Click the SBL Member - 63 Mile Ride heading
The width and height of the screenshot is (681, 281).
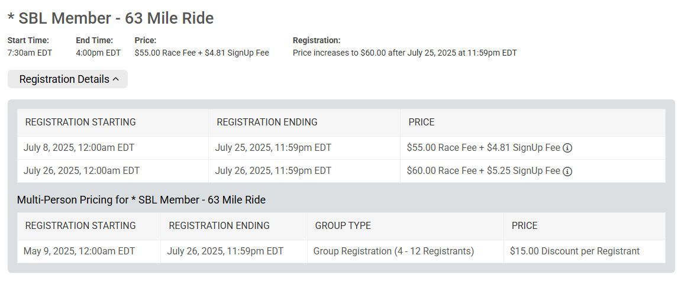(x=111, y=18)
